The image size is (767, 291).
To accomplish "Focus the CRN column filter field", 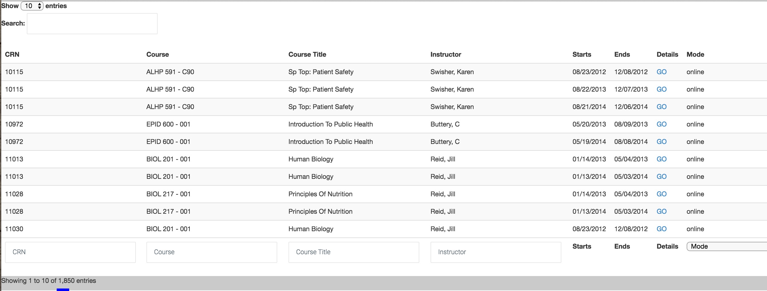I will click(x=70, y=252).
